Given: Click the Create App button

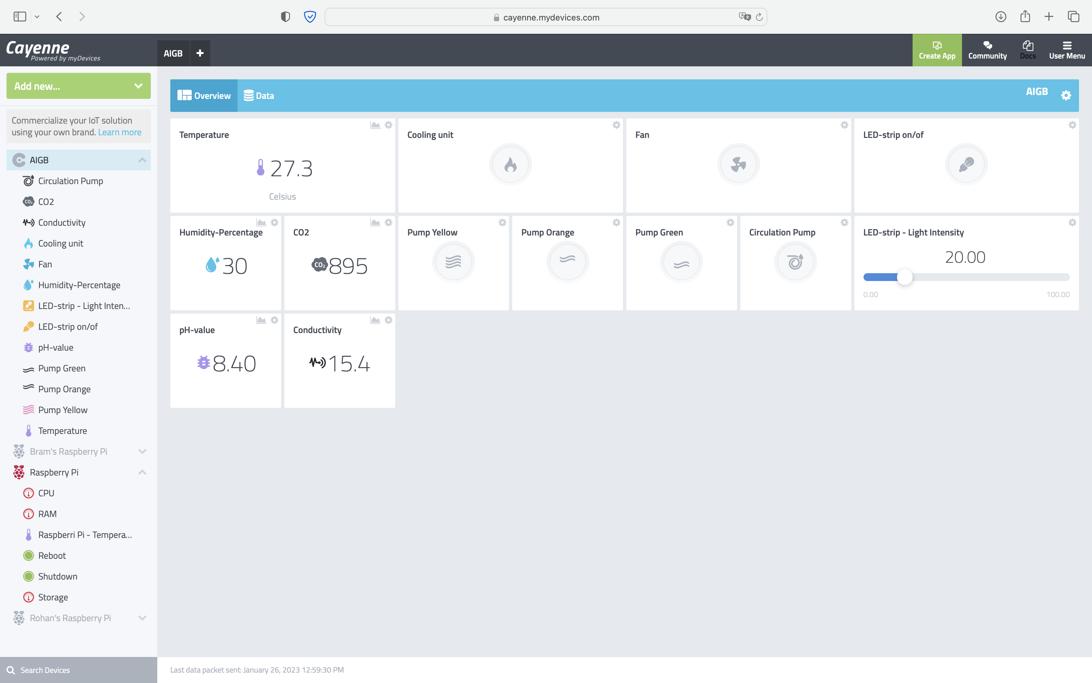Looking at the screenshot, I should (937, 50).
